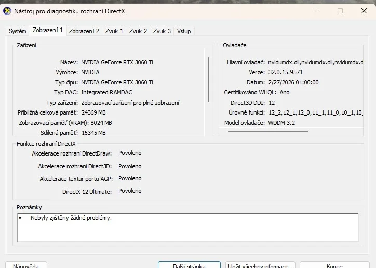Close the DirectX diagnostic tool window
Image resolution: width=376 pixels, height=268 pixels.
click(x=364, y=10)
